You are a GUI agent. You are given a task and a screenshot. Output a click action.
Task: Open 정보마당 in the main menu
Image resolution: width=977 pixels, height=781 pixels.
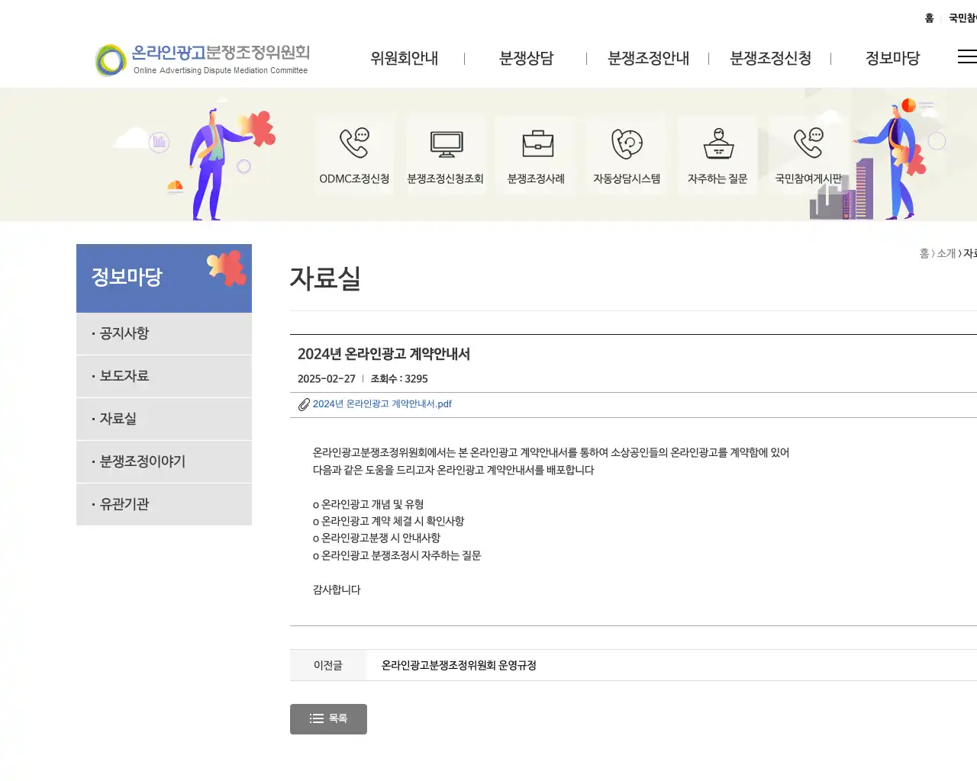click(894, 58)
